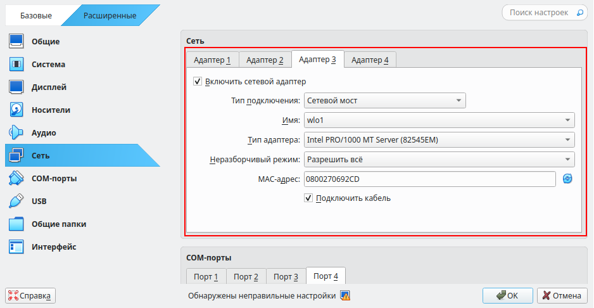This screenshot has height=308, width=594.
Task: Go to the Носители storage icon
Action: pyautogui.click(x=16, y=110)
